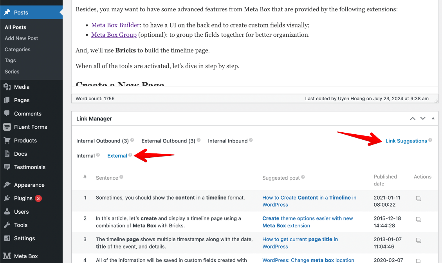Open Add New Post submenu item
The height and width of the screenshot is (263, 442).
point(21,38)
